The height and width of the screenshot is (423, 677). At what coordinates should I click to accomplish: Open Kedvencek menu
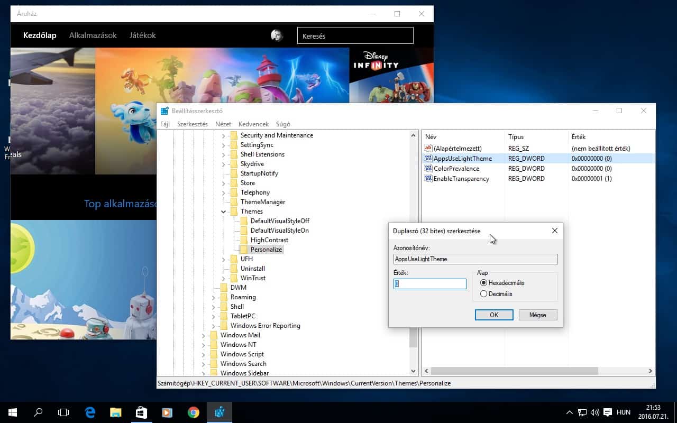tap(253, 124)
